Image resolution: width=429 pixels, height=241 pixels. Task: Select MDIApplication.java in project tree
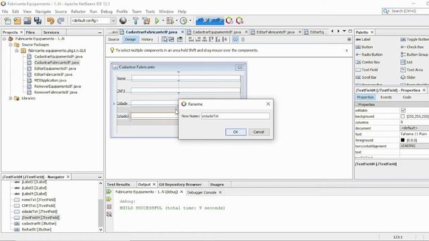tap(50, 80)
